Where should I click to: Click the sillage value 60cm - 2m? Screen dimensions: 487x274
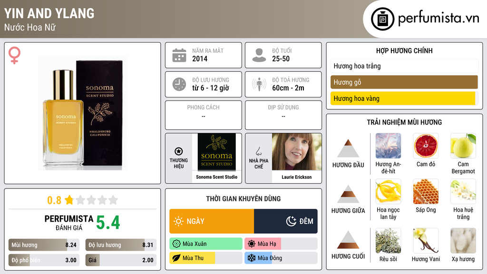coord(288,88)
